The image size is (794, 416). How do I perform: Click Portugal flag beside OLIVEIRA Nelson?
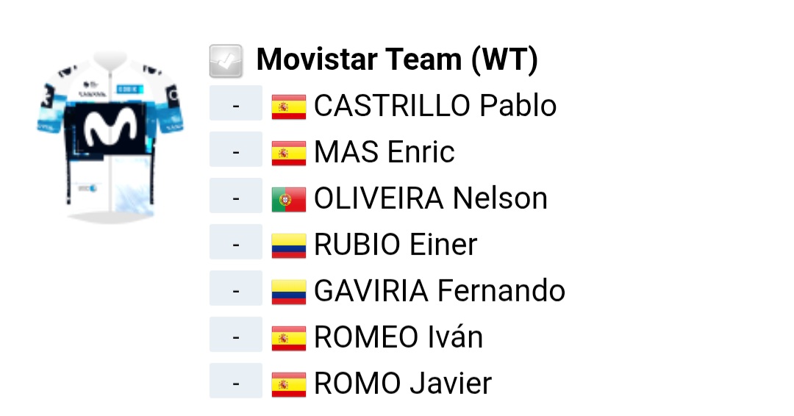click(x=288, y=200)
